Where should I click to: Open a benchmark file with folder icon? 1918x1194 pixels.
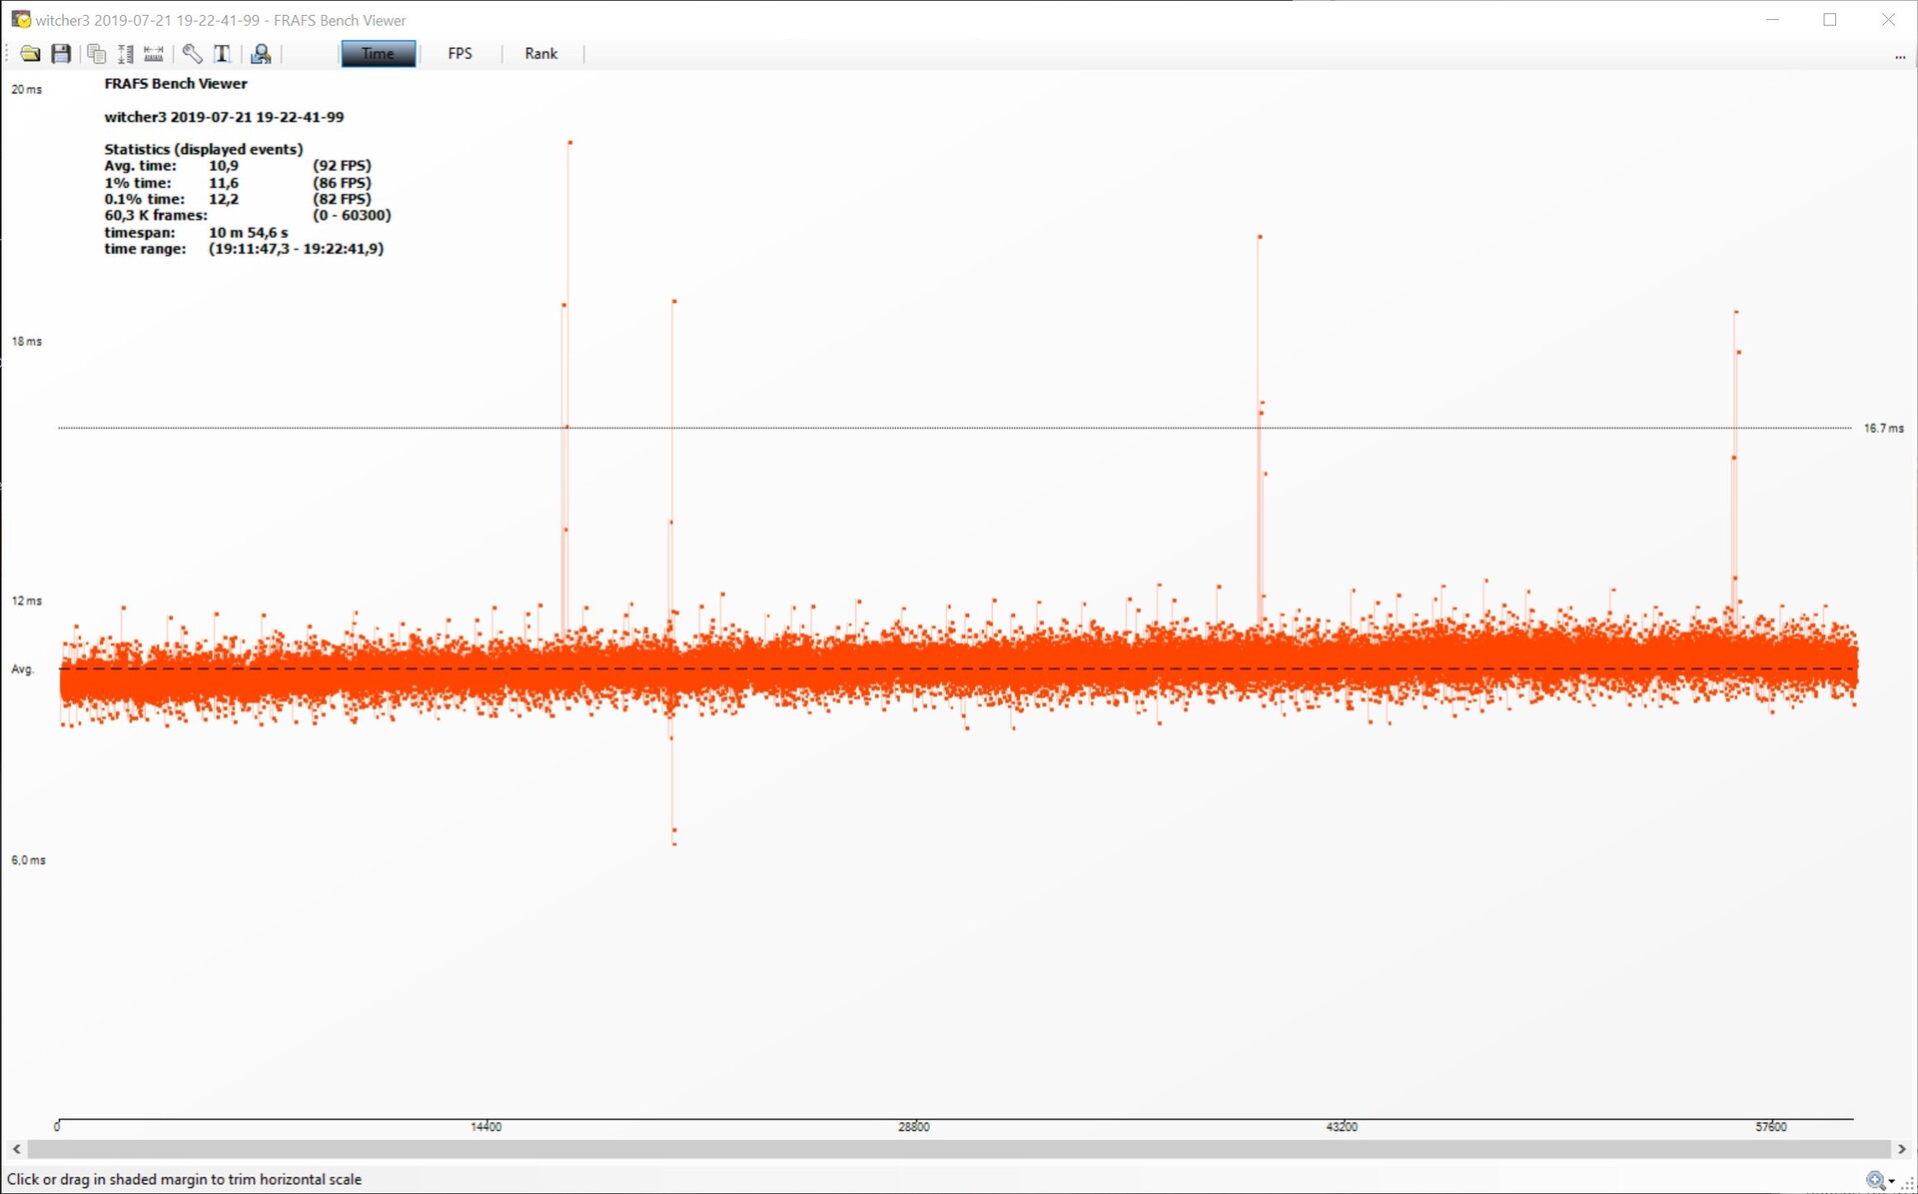(30, 54)
